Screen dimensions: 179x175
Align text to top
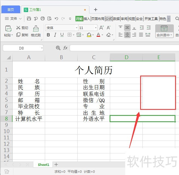coord(121,27)
